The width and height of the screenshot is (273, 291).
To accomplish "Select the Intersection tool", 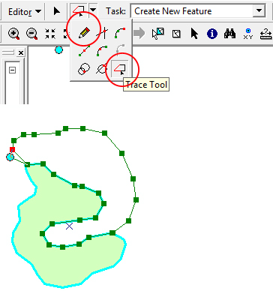I will click(103, 33).
